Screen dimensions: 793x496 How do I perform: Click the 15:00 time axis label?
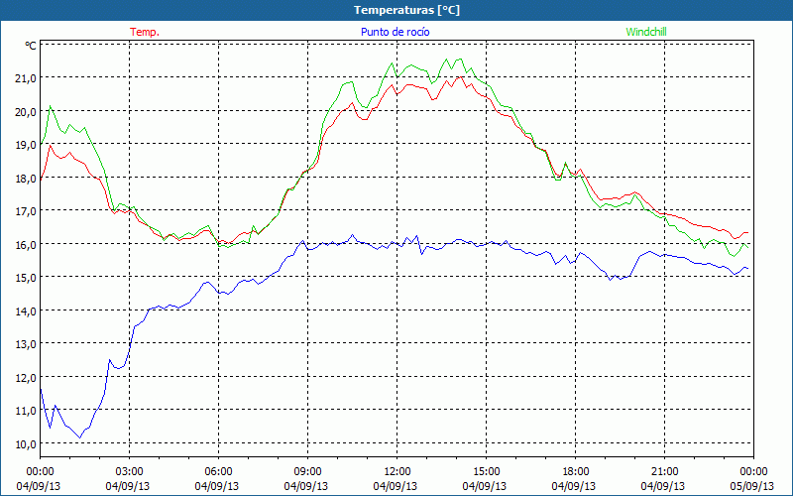[486, 472]
